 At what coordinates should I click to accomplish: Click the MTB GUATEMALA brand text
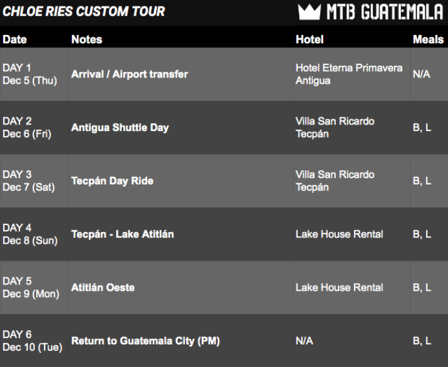click(x=385, y=12)
